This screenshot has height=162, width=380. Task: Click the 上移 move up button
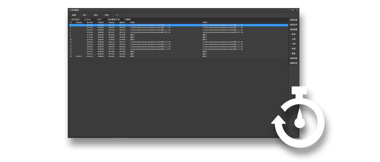pyautogui.click(x=294, y=39)
